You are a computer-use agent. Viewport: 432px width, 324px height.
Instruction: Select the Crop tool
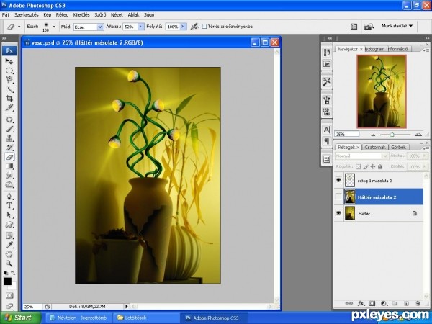(9, 99)
